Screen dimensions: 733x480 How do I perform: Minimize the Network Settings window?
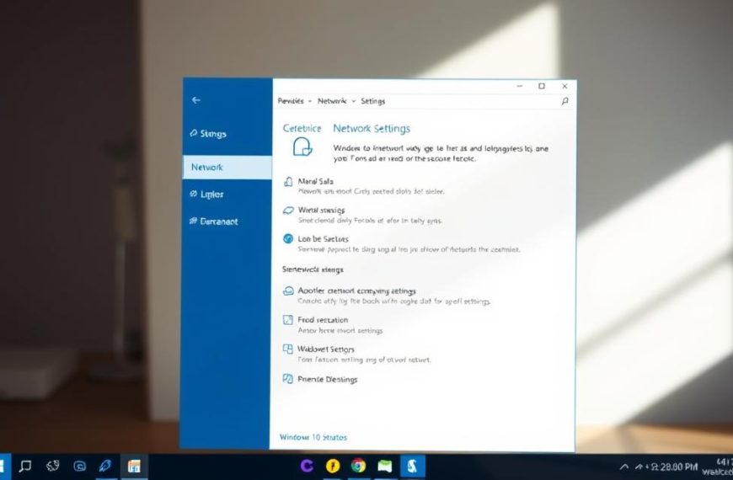click(520, 86)
